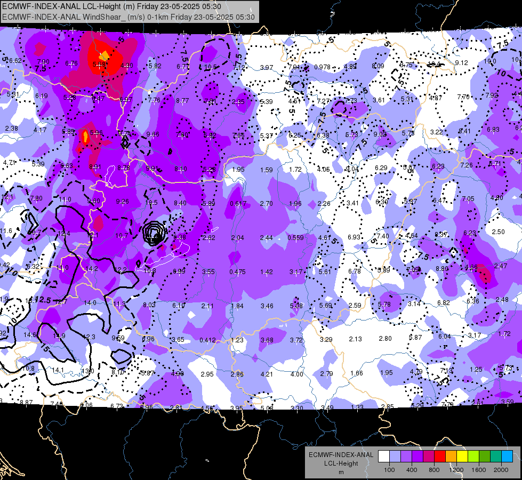Click the wind shear value 1.66
The image size is (522, 480).
click(356, 373)
